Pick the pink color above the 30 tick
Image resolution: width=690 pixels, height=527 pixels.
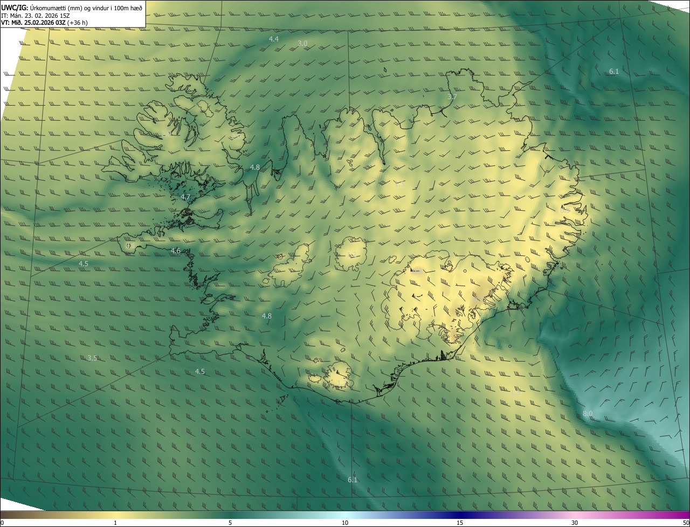[x=575, y=515]
